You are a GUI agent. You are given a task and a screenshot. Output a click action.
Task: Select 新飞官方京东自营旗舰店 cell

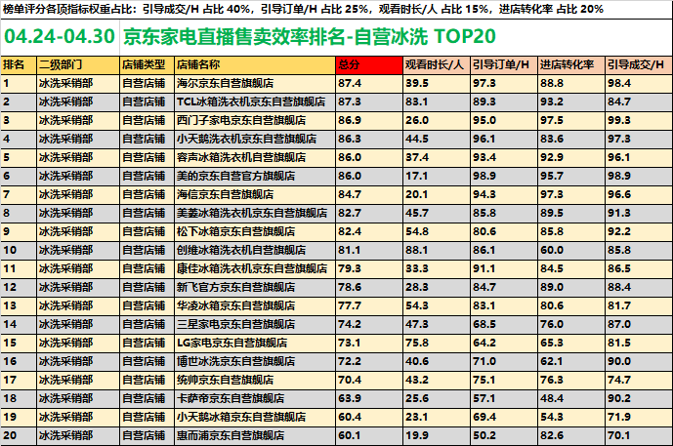tap(255, 287)
